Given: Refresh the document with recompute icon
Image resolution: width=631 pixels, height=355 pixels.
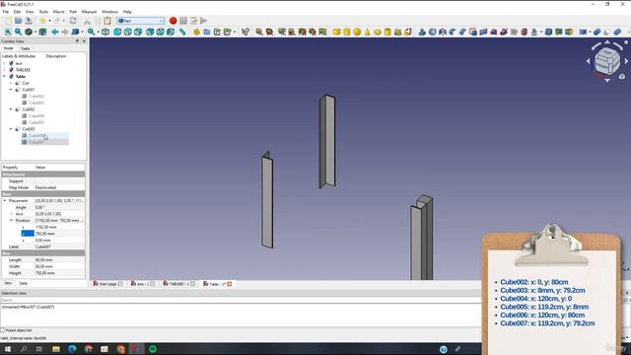Looking at the screenshot, I should pos(73,21).
